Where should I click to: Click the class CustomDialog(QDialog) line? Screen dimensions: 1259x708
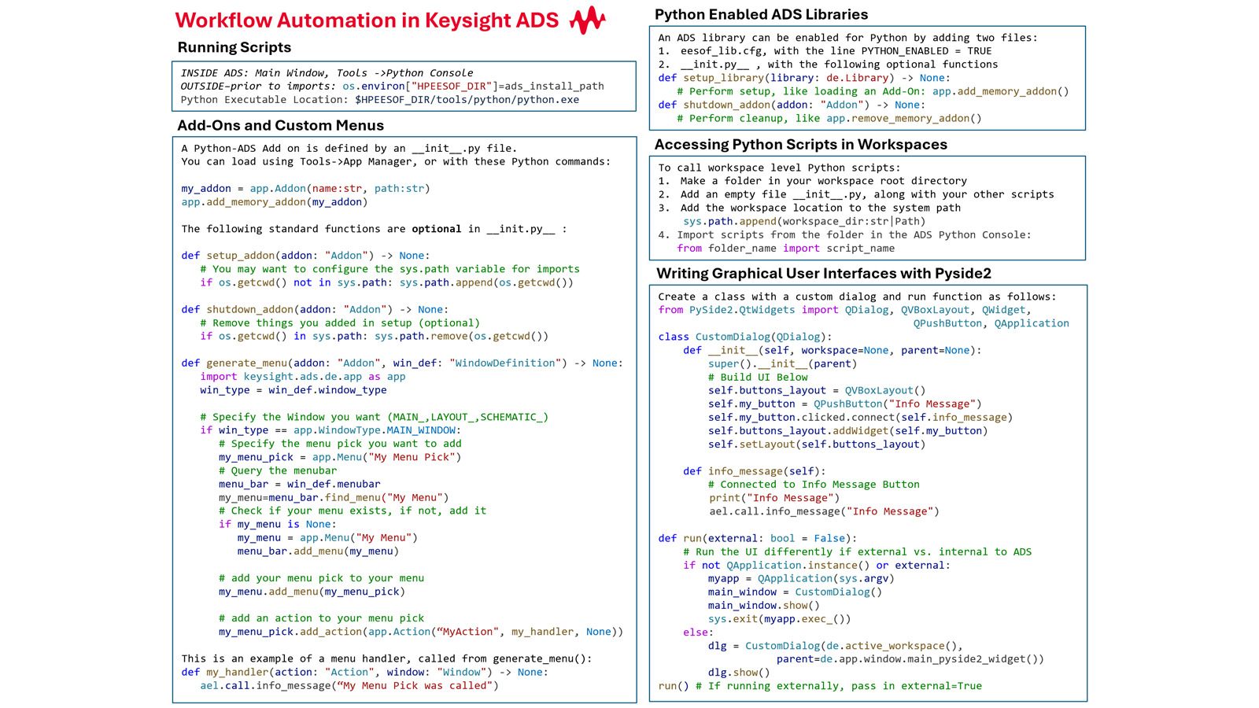(744, 337)
